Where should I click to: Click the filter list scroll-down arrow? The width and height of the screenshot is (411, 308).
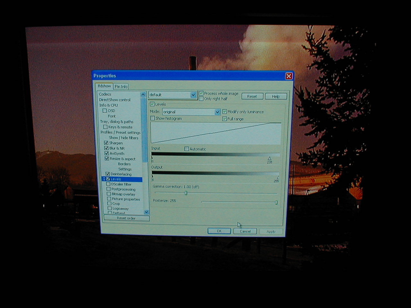point(146,212)
